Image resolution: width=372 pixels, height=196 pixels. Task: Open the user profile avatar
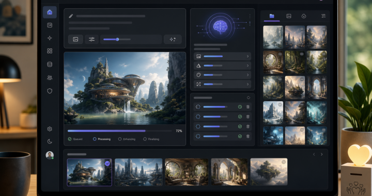[50, 155]
